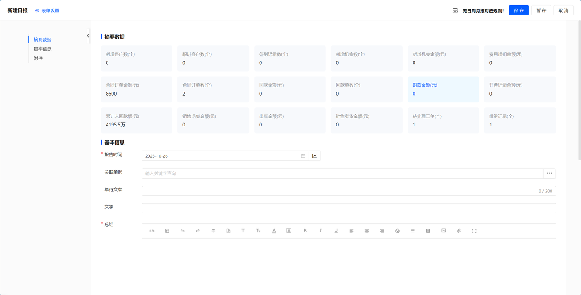Click the 单行文本 input field
The height and width of the screenshot is (295, 581).
pyautogui.click(x=349, y=191)
